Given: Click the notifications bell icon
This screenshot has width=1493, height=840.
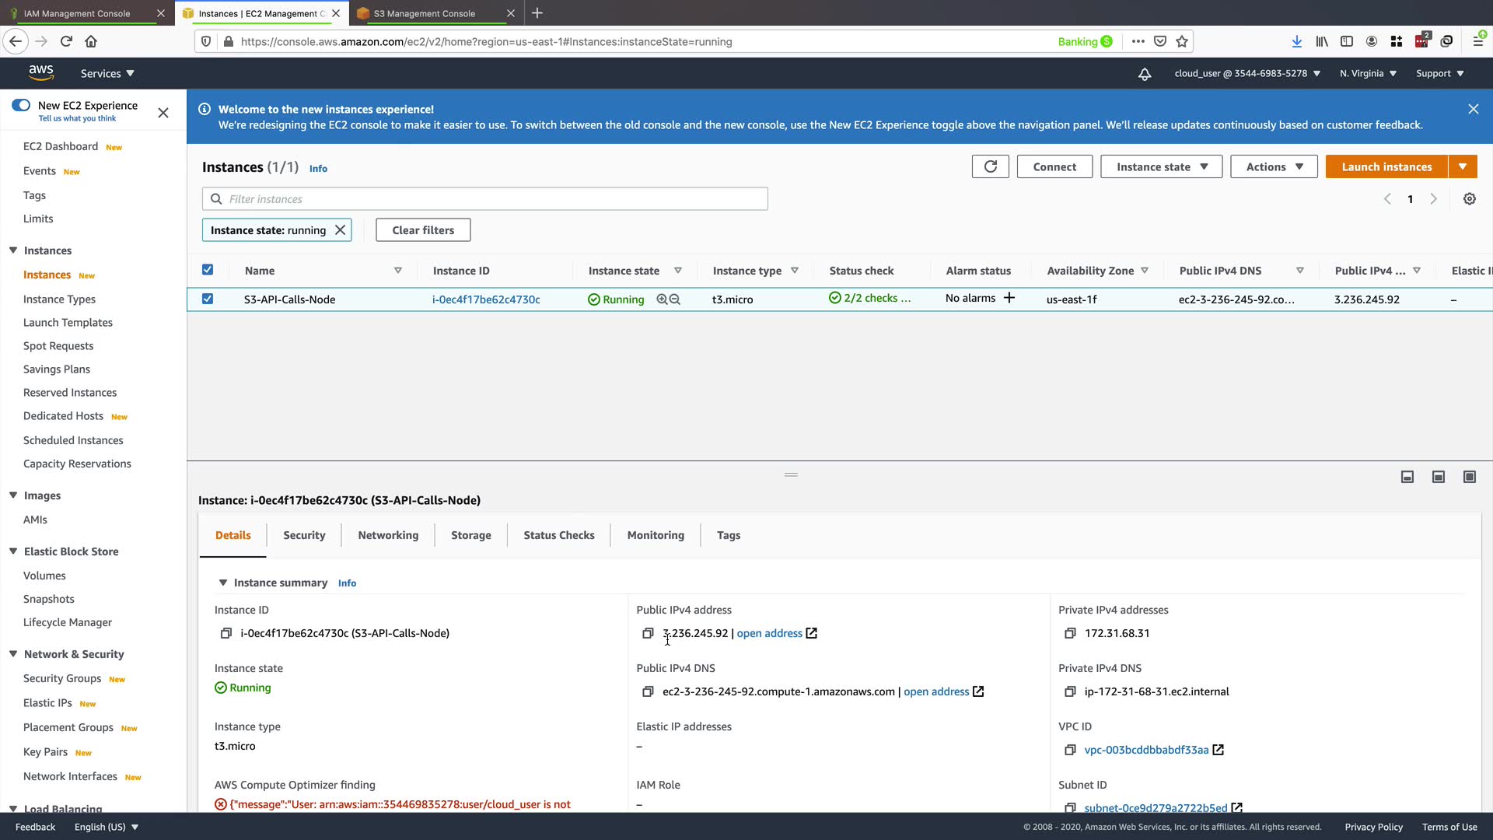Looking at the screenshot, I should 1144,74.
